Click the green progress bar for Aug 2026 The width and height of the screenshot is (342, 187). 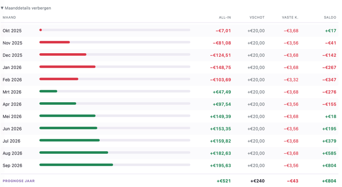(74, 152)
